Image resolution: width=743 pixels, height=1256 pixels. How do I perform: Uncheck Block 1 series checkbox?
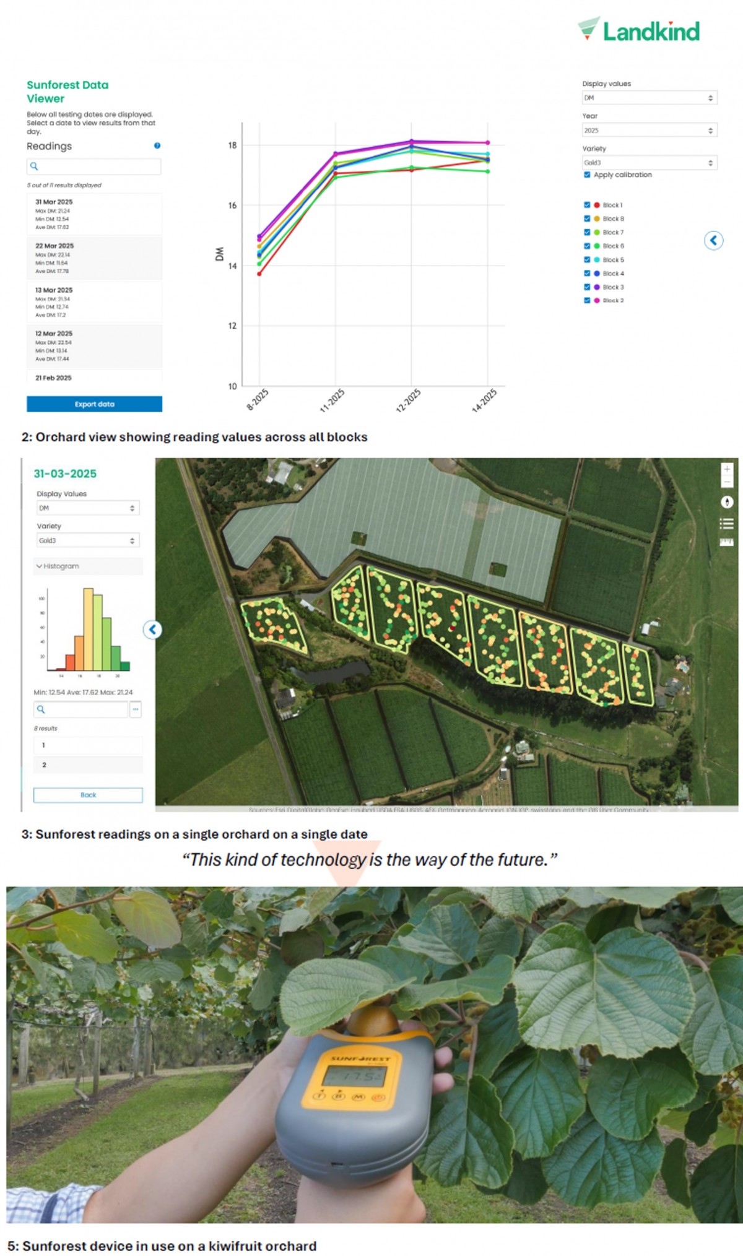(587, 205)
